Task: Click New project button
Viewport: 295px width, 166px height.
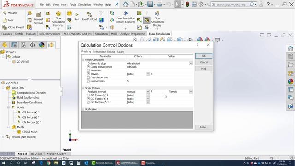Action: coord(8,20)
